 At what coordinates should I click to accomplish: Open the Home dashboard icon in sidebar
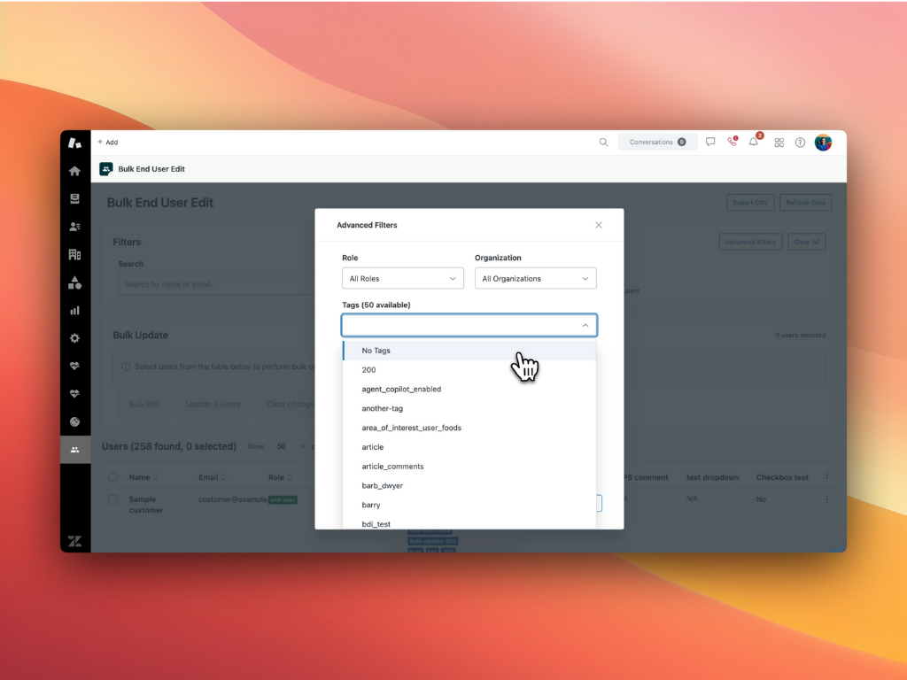tap(75, 170)
